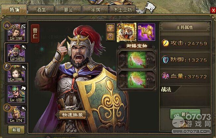Screen dimensions: 216x138
Task: Open the 术士工坊 tab
Action: (x=123, y=10)
